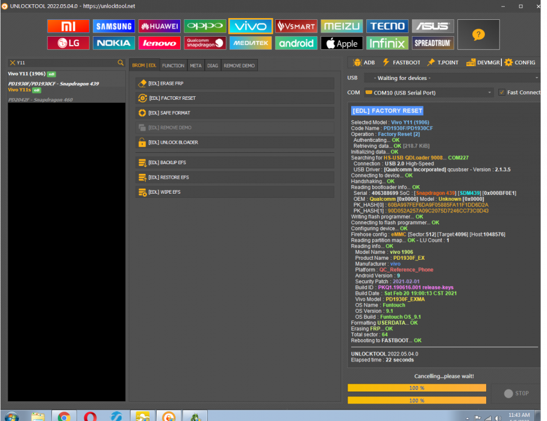Click the search magnifier icon
Viewport: 547px width, 421px height.
pyautogui.click(x=120, y=63)
